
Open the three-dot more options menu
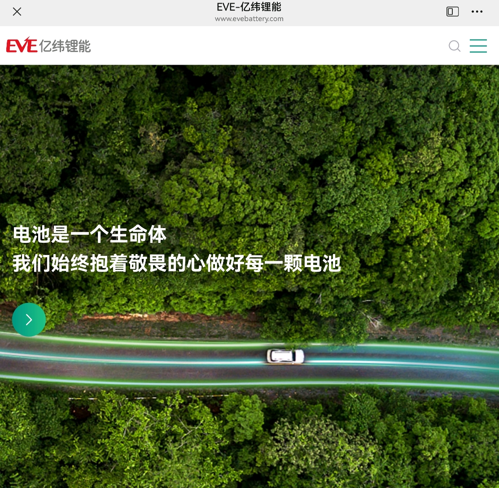477,12
